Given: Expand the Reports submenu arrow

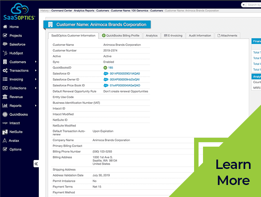Looking at the screenshot, I should pyautogui.click(x=36, y=106).
